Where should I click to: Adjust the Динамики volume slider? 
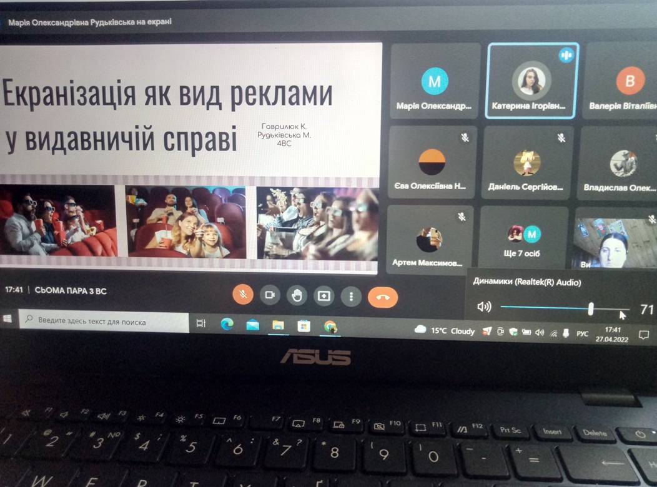(565, 308)
